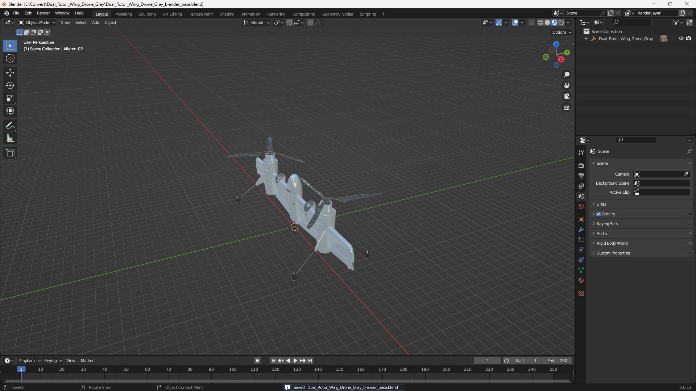Open the Object Mode dropdown
This screenshot has width=696, height=391.
coord(37,22)
